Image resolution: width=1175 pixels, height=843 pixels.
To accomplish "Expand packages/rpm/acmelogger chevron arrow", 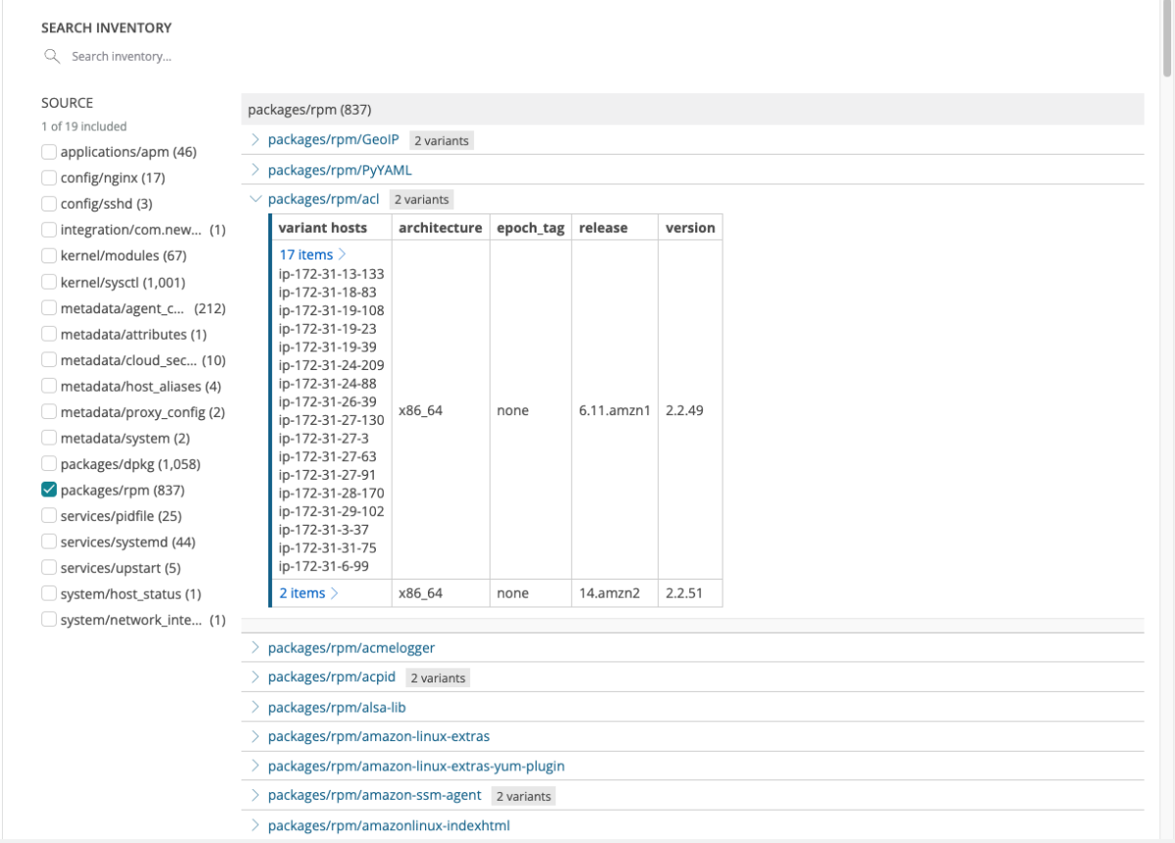I will point(256,647).
